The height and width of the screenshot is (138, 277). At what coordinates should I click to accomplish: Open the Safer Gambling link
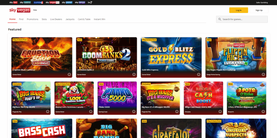point(262,2)
